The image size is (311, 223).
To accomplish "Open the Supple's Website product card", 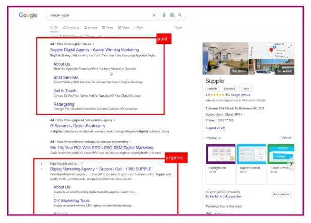I will tap(251, 164).
